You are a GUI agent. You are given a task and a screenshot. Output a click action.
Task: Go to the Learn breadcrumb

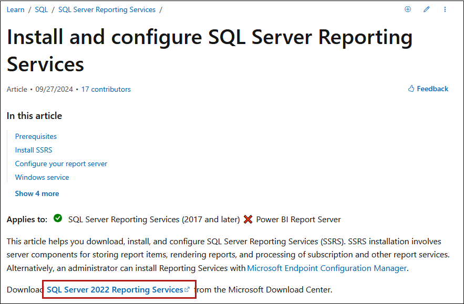(15, 9)
